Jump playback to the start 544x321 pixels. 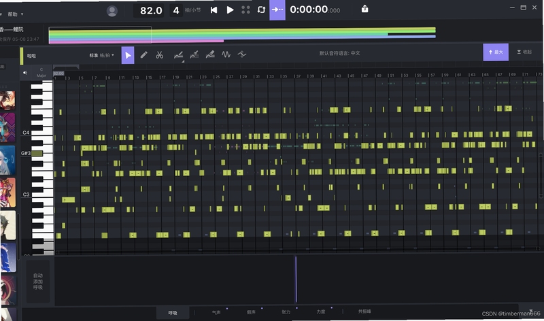(214, 10)
